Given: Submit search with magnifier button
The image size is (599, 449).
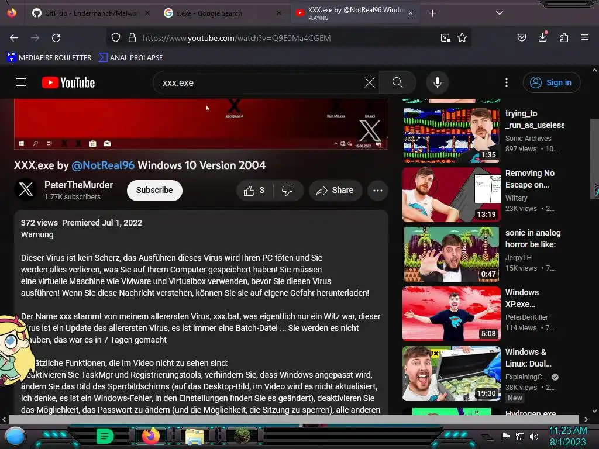Looking at the screenshot, I should [x=397, y=82].
